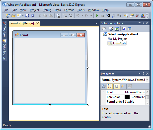Viewport: 153px width, 130px height.
Task: Click the Toolbox hammer-wrench toolbar icon
Action: 137,16
